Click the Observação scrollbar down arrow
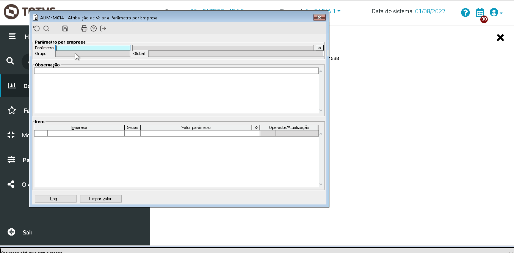The height and width of the screenshot is (253, 514). pos(321,110)
